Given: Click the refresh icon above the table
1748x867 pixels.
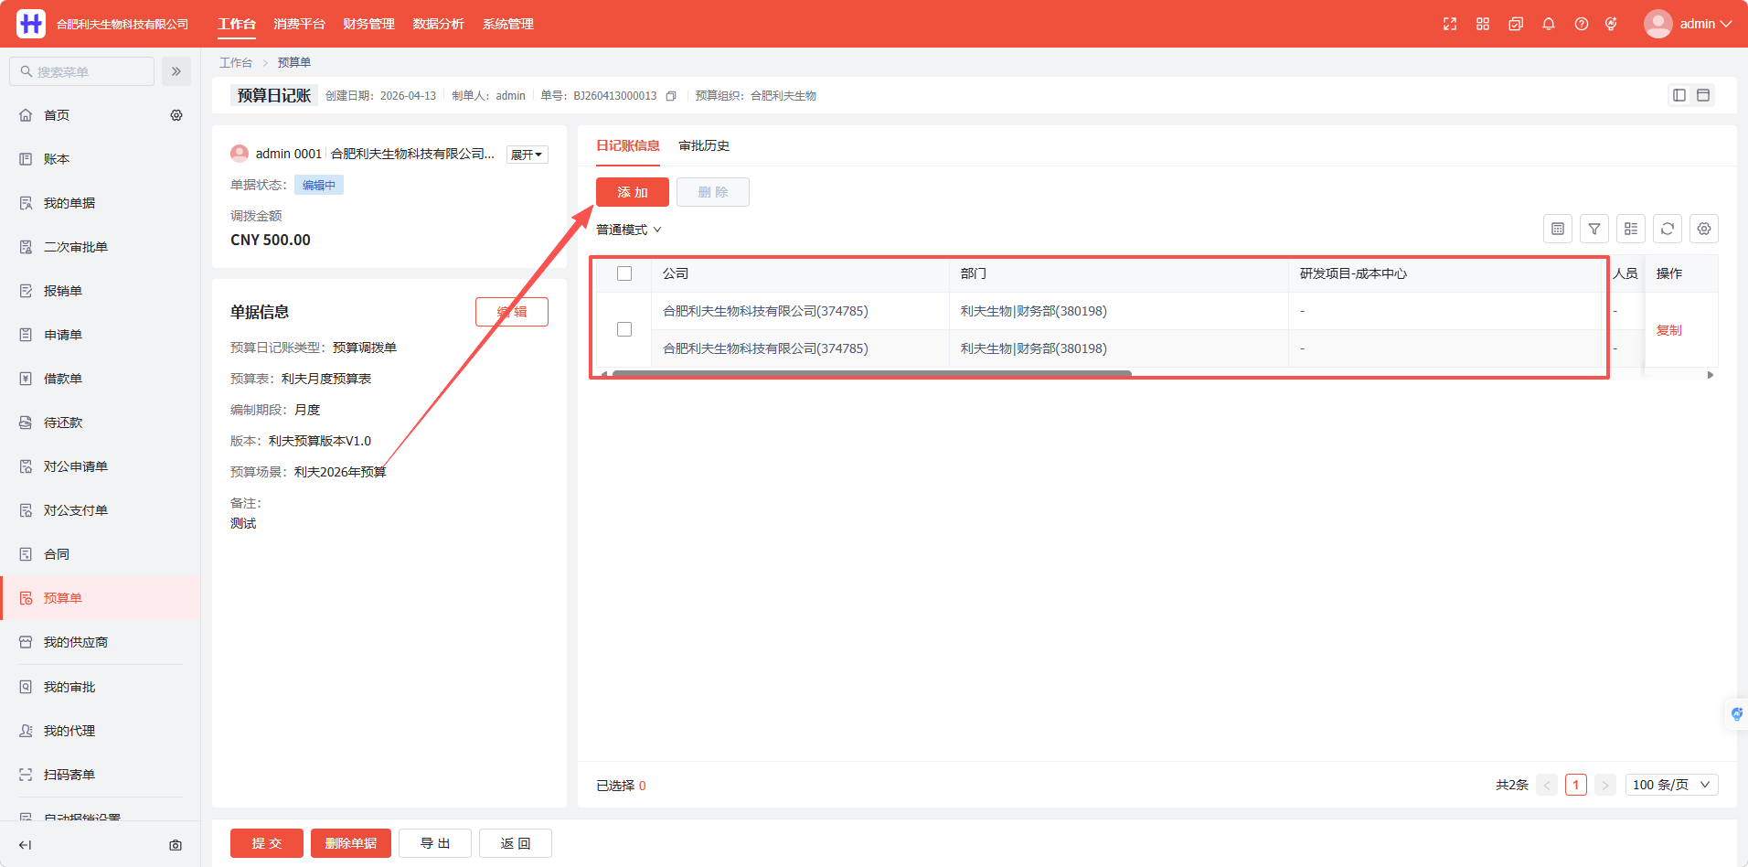Looking at the screenshot, I should coord(1667,229).
